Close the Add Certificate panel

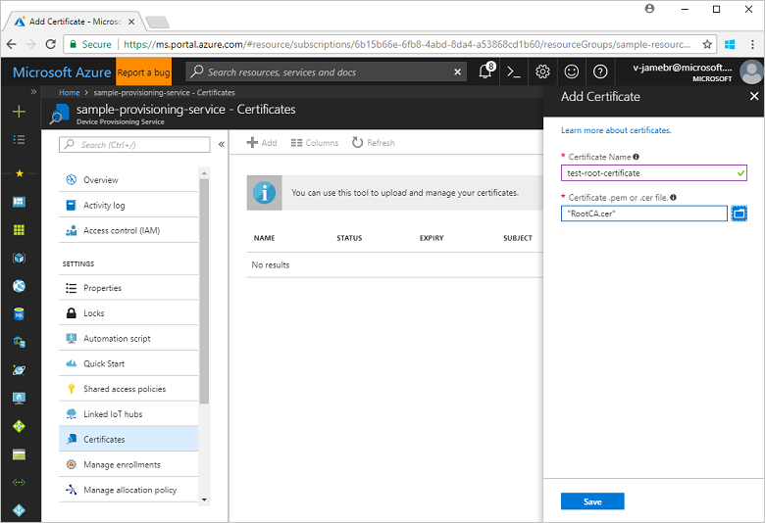(x=753, y=97)
